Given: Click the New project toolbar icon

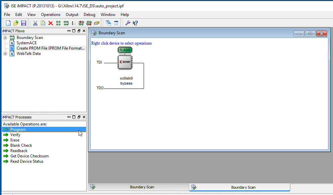Looking at the screenshot, I should (8, 23).
